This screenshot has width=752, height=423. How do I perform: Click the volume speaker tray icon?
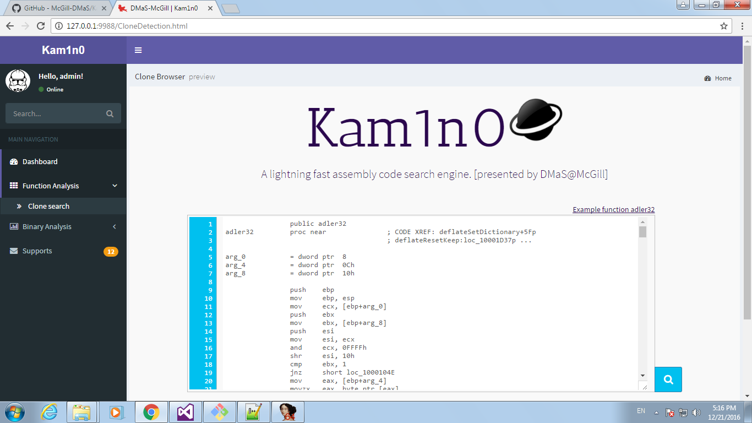696,412
